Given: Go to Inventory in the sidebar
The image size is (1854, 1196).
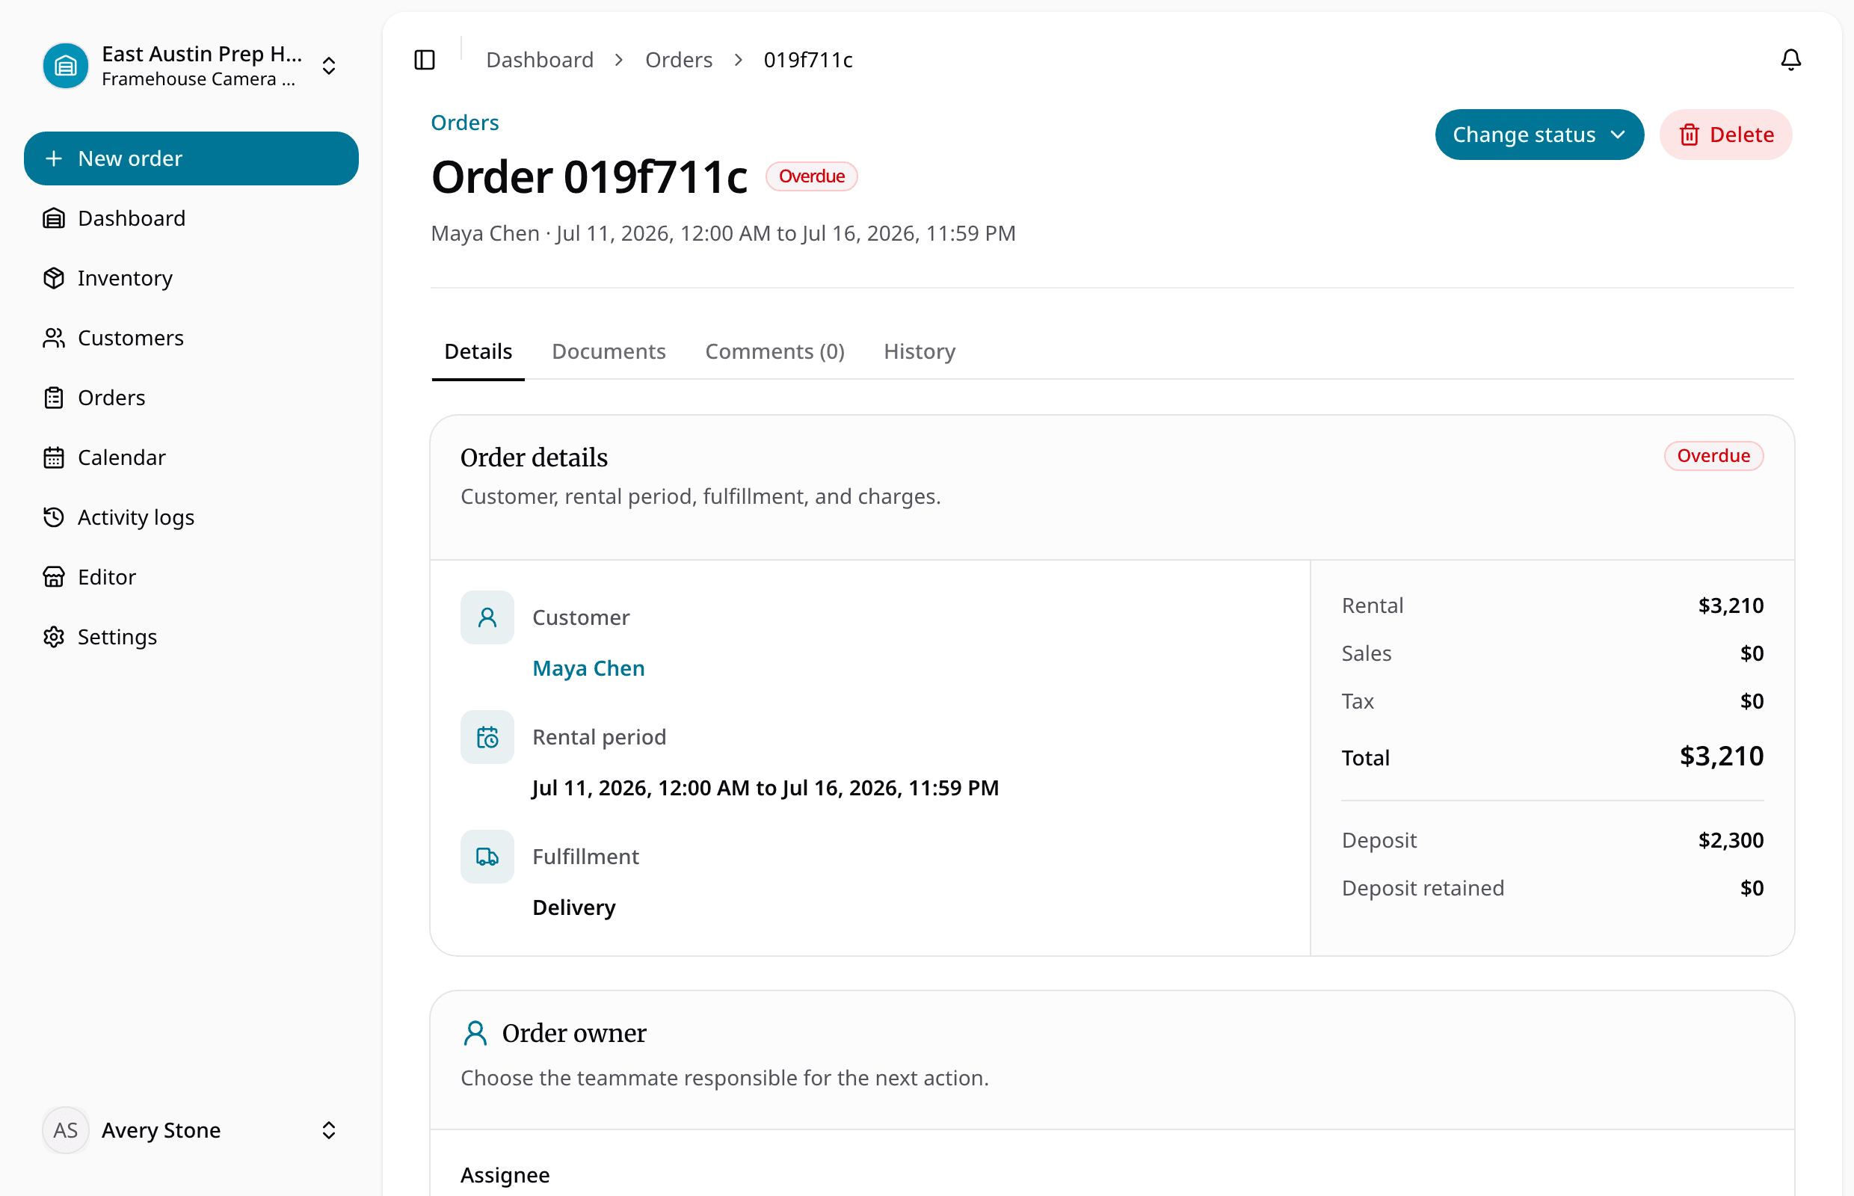Looking at the screenshot, I should click(x=191, y=278).
